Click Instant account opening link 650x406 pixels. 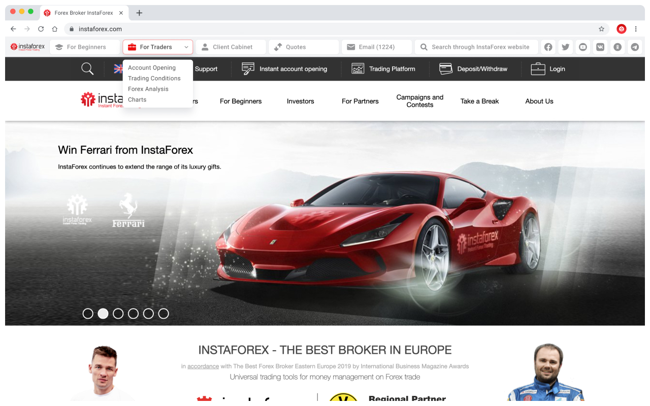click(x=293, y=69)
